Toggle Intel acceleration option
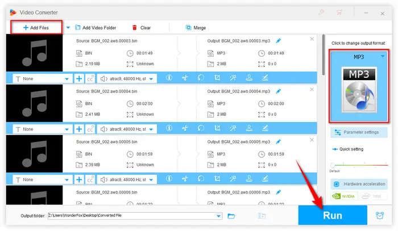The height and width of the screenshot is (231, 398). (373, 196)
